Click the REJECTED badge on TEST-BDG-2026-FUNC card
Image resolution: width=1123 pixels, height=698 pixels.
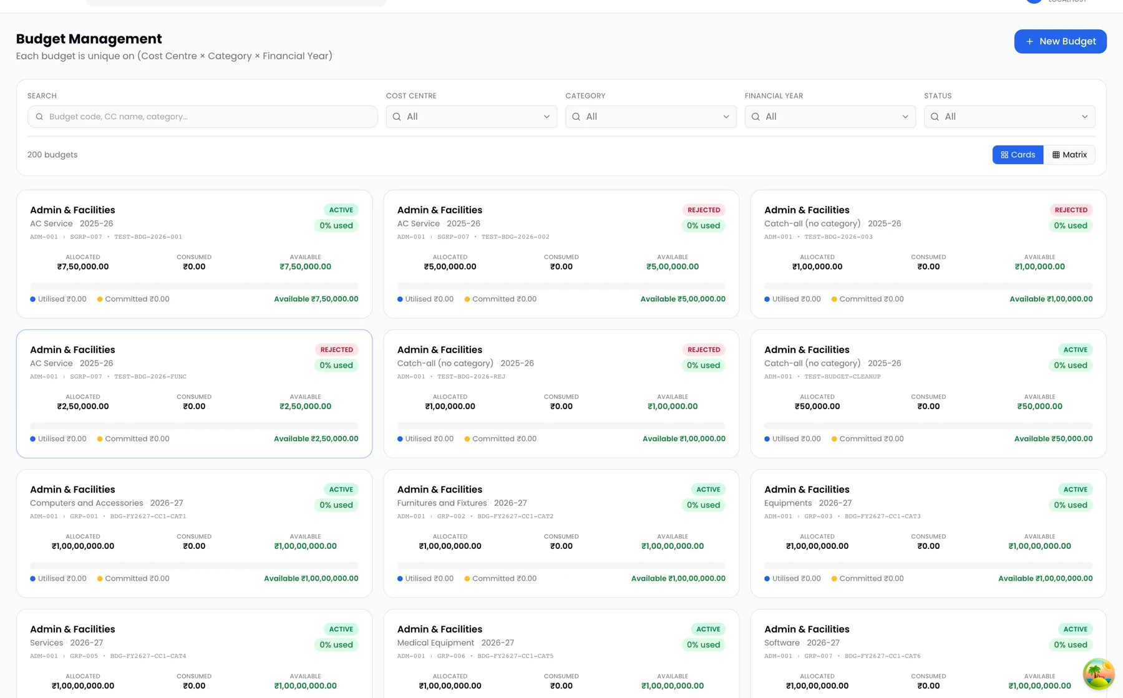336,350
